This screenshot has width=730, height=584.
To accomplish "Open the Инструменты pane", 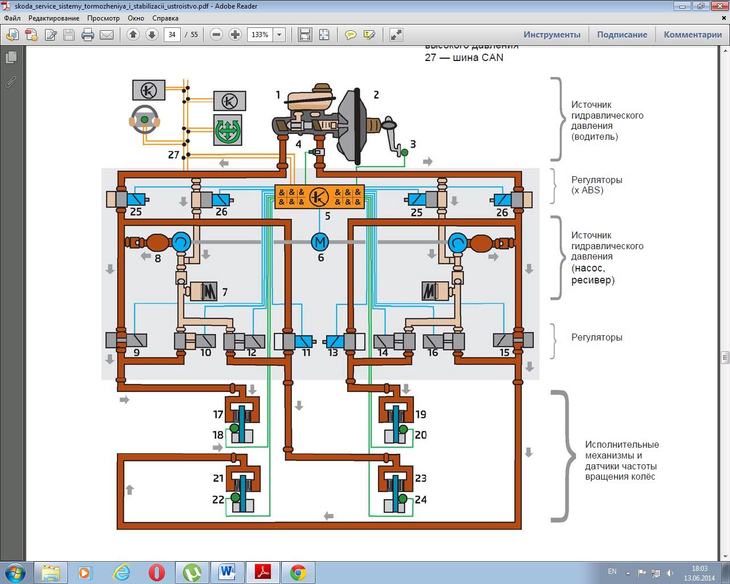I will click(x=551, y=35).
